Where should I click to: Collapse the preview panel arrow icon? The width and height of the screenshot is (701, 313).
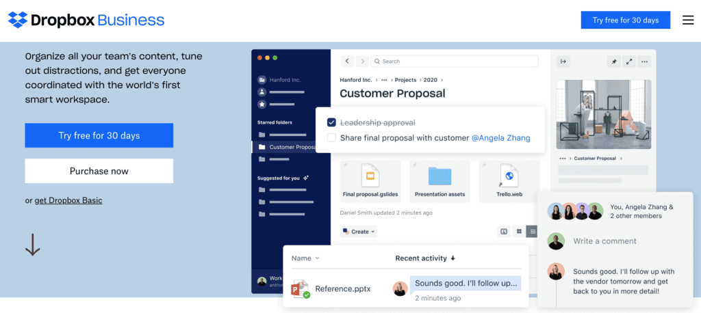(x=563, y=62)
